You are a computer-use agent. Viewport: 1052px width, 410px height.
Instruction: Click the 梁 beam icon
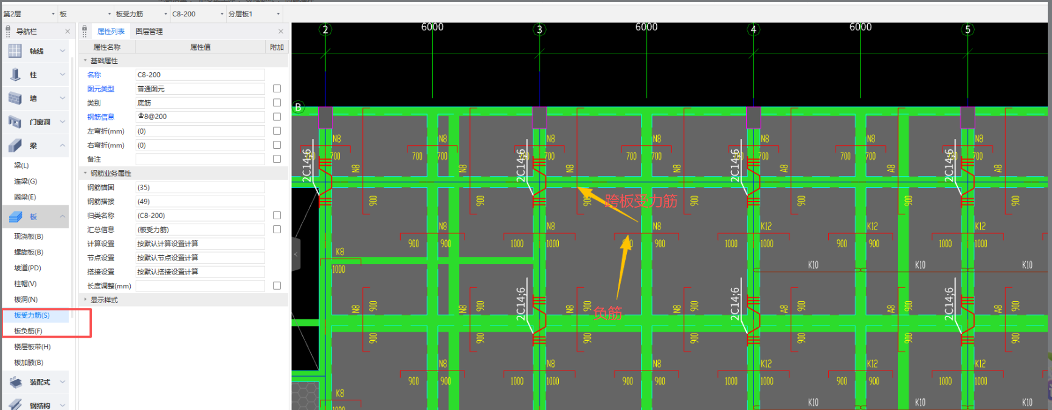point(15,146)
